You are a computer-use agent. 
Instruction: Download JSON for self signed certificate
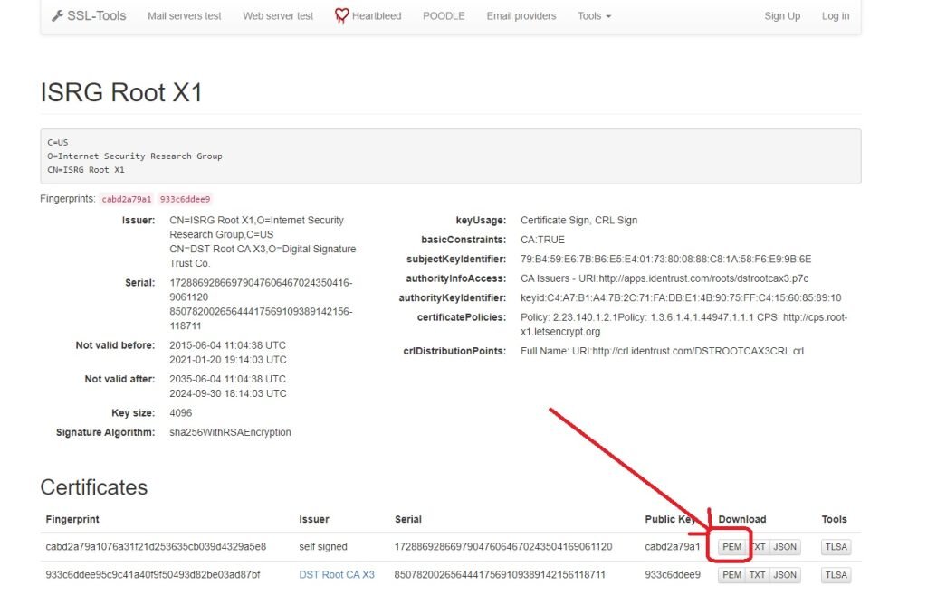tap(785, 547)
